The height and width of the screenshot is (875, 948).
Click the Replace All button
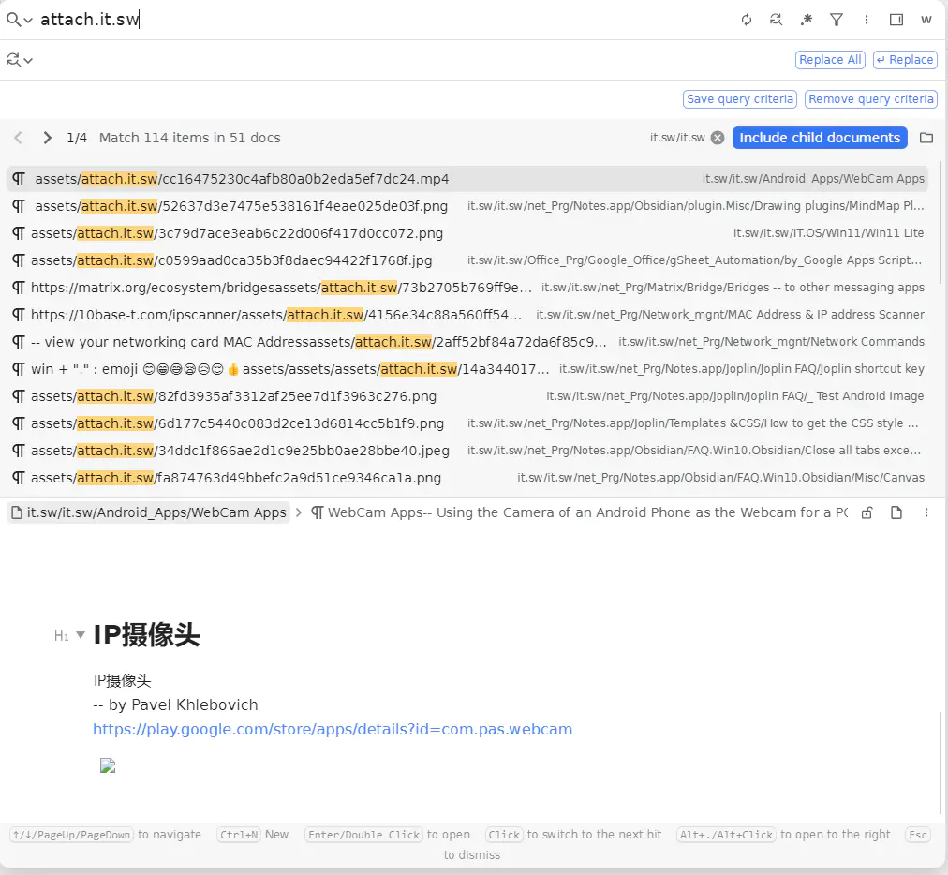[x=829, y=60]
